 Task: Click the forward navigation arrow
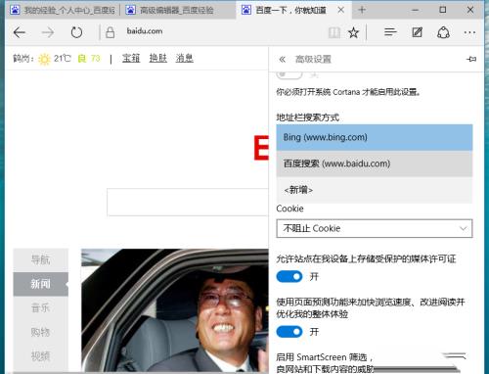(x=48, y=32)
